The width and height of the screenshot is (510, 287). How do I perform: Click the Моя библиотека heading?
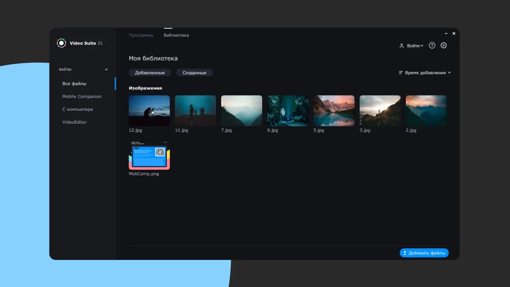point(153,59)
